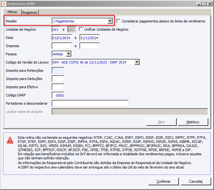Click the Código DARF field 0000

pyautogui.click(x=58, y=95)
